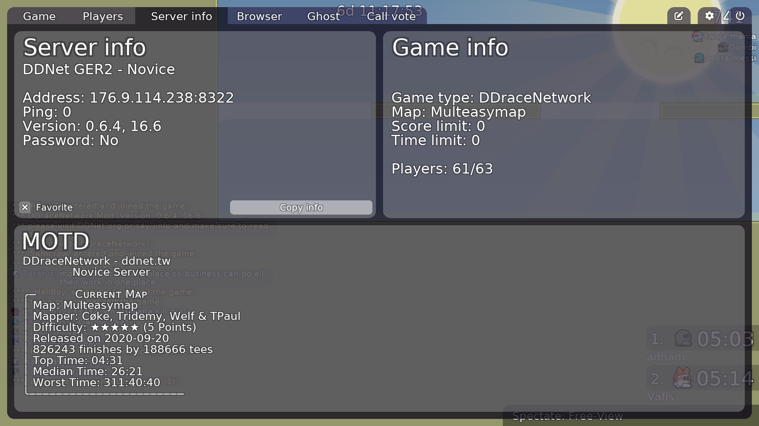Open the Call vote tab
Screen dimensions: 759x426
tap(391, 16)
